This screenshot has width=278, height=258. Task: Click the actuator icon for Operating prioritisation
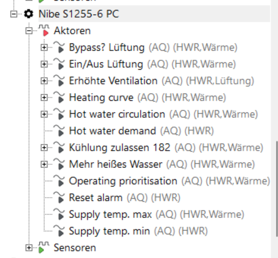pyautogui.click(x=59, y=181)
